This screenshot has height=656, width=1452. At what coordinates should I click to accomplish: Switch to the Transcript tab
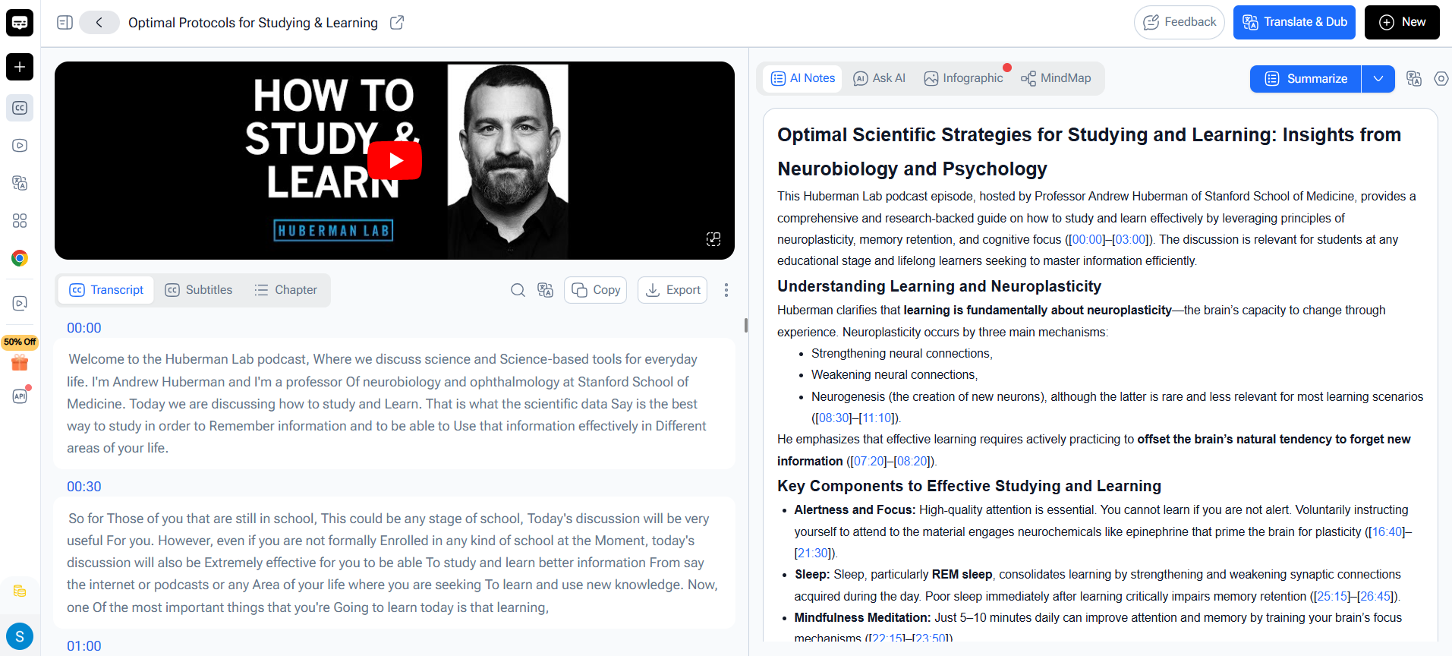click(106, 290)
